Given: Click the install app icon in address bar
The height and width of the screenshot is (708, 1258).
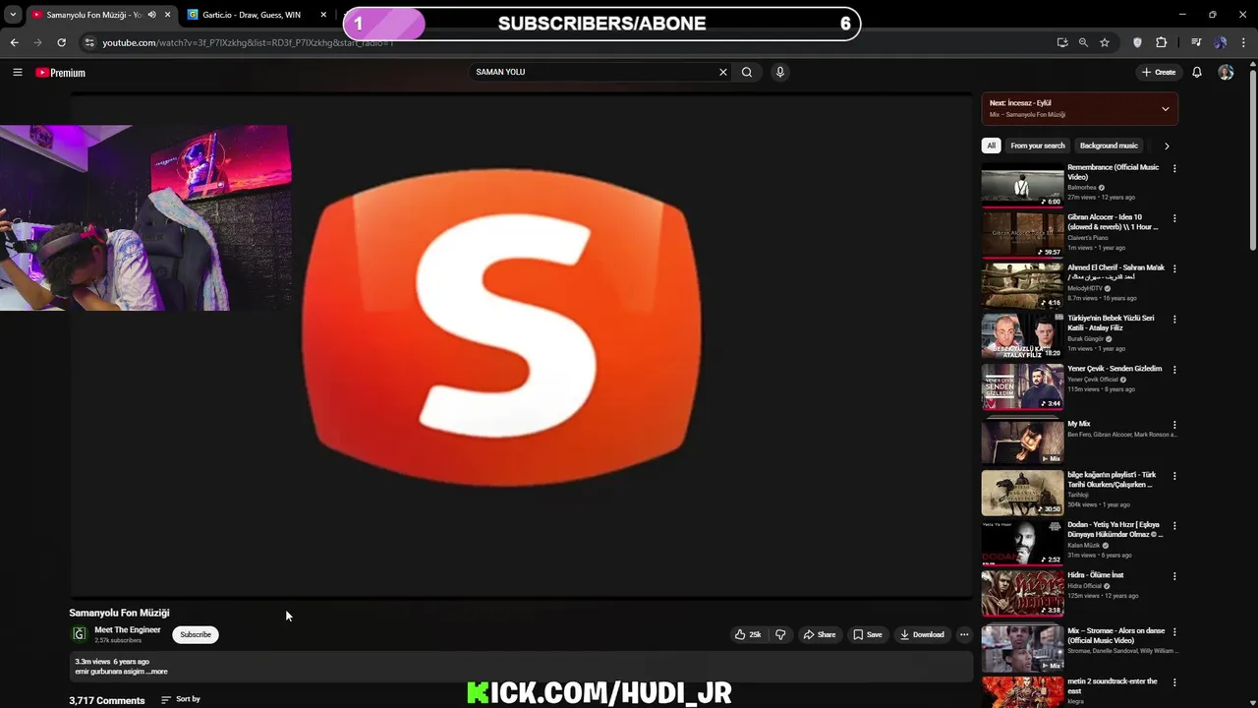Looking at the screenshot, I should (1062, 42).
